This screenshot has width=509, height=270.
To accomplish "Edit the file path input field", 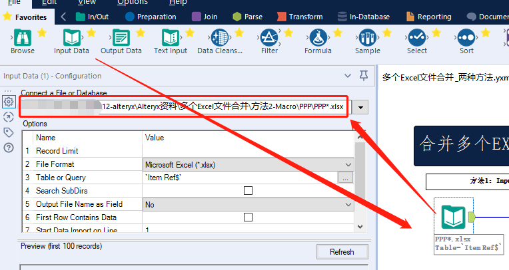I will pos(187,106).
